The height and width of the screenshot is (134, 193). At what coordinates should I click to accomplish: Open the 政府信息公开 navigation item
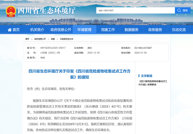pyautogui.click(x=61, y=30)
